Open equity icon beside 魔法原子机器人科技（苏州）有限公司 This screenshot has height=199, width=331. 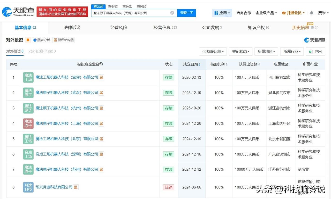(101, 169)
